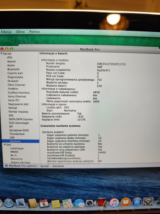Open the Edycja menu

coord(6,32)
